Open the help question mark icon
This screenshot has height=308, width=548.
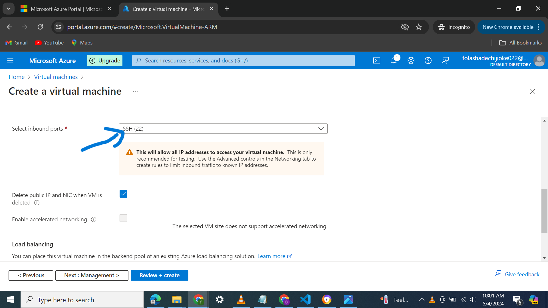click(x=428, y=60)
